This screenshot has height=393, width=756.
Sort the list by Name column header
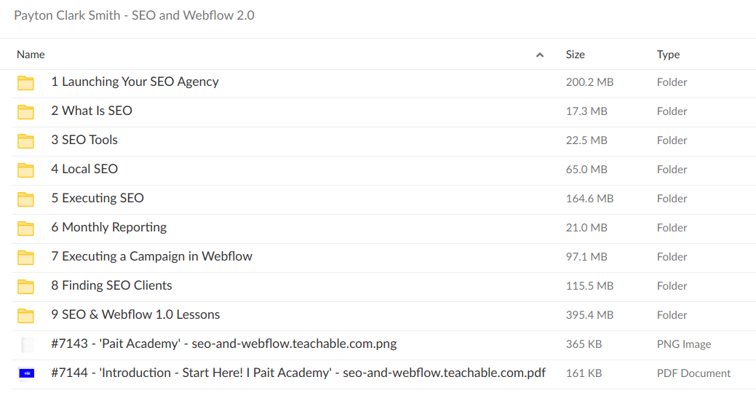click(x=31, y=55)
